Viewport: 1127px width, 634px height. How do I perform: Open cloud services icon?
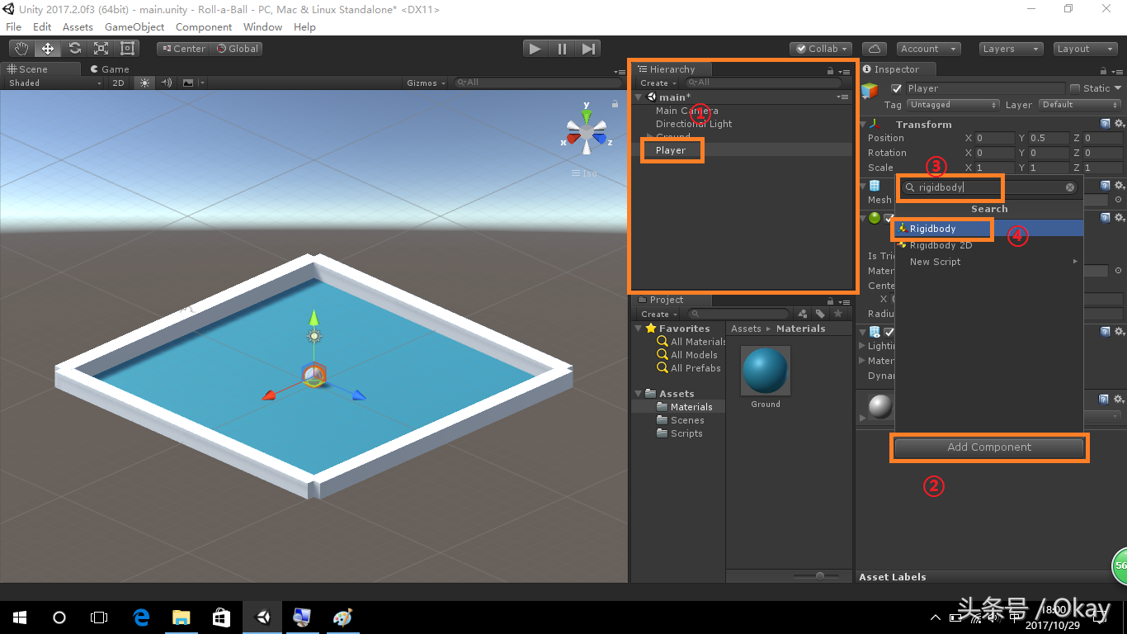point(875,49)
